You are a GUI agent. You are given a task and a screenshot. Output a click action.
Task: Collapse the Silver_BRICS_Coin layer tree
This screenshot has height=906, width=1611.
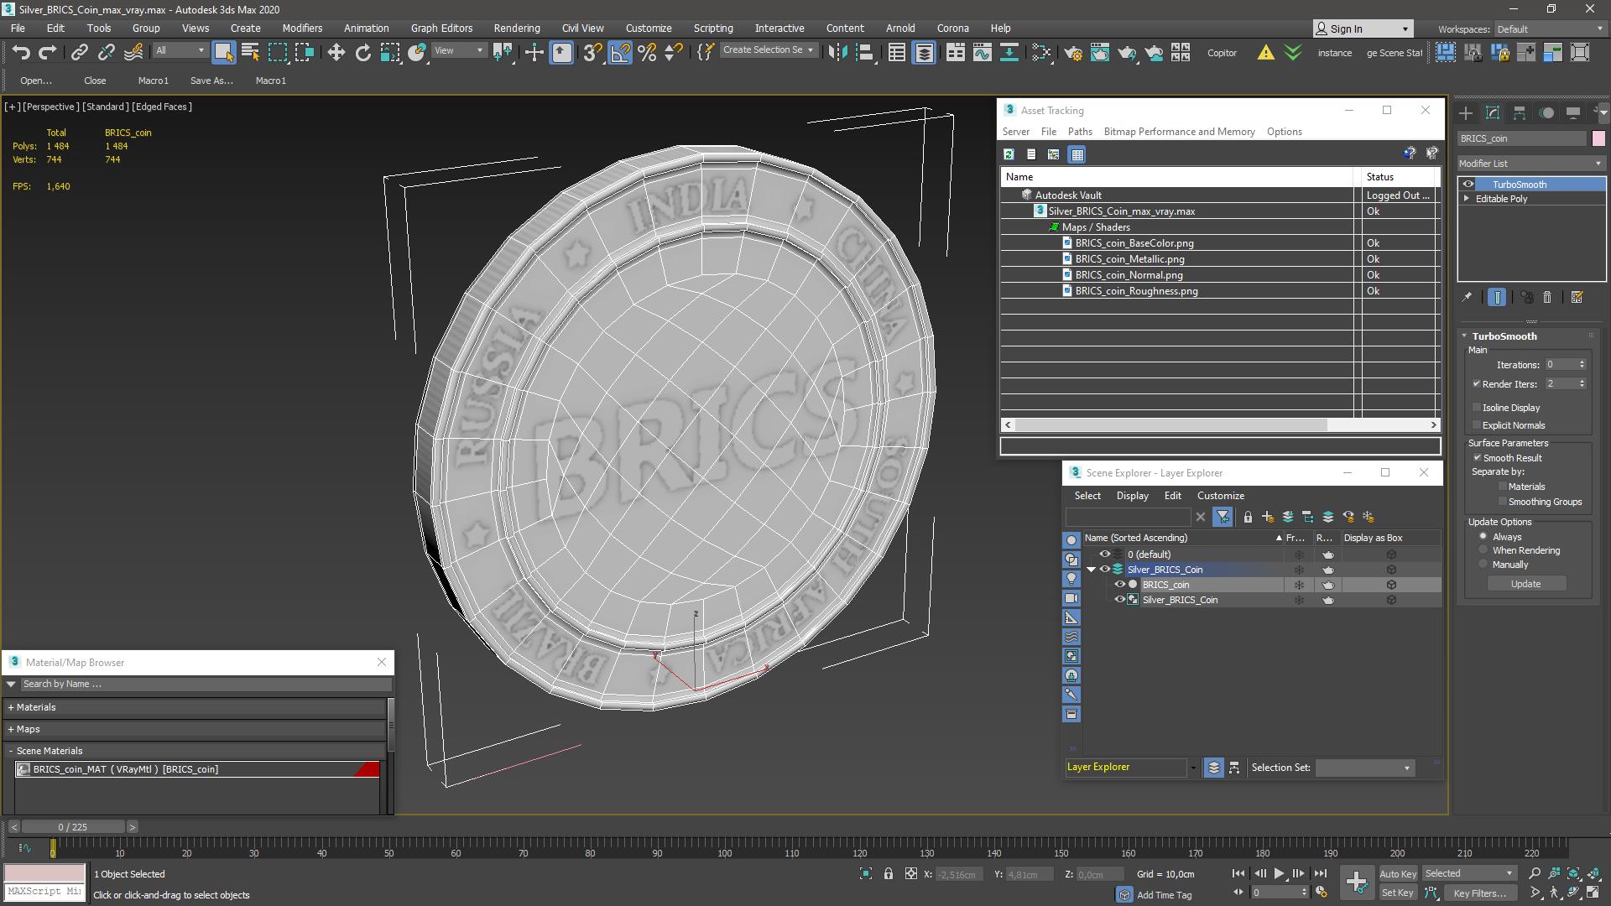click(x=1092, y=570)
